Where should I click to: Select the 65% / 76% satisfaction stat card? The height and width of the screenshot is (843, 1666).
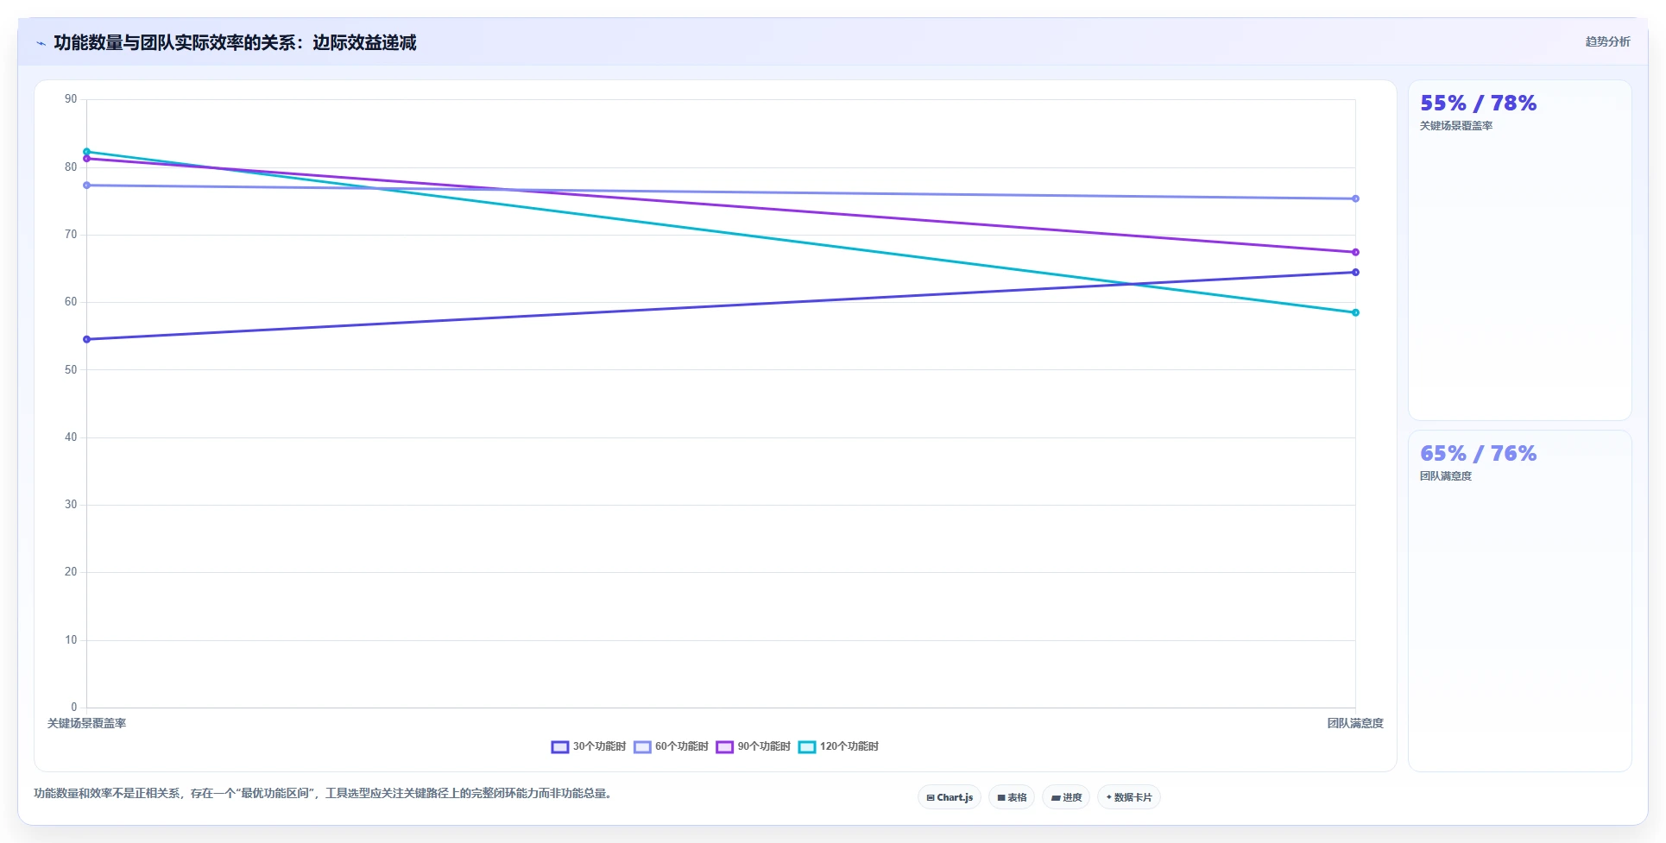[1519, 601]
